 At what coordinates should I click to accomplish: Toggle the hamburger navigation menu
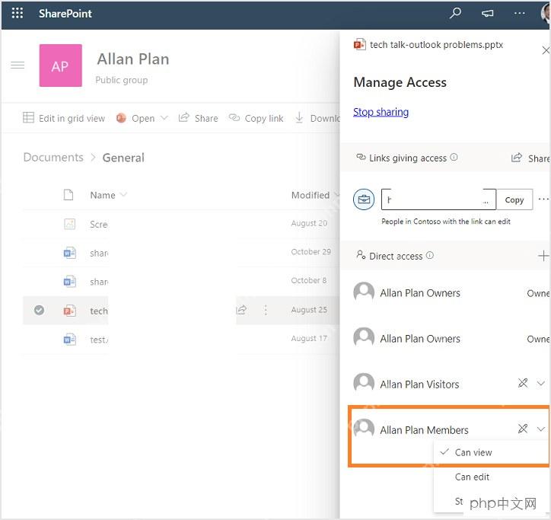coord(18,65)
